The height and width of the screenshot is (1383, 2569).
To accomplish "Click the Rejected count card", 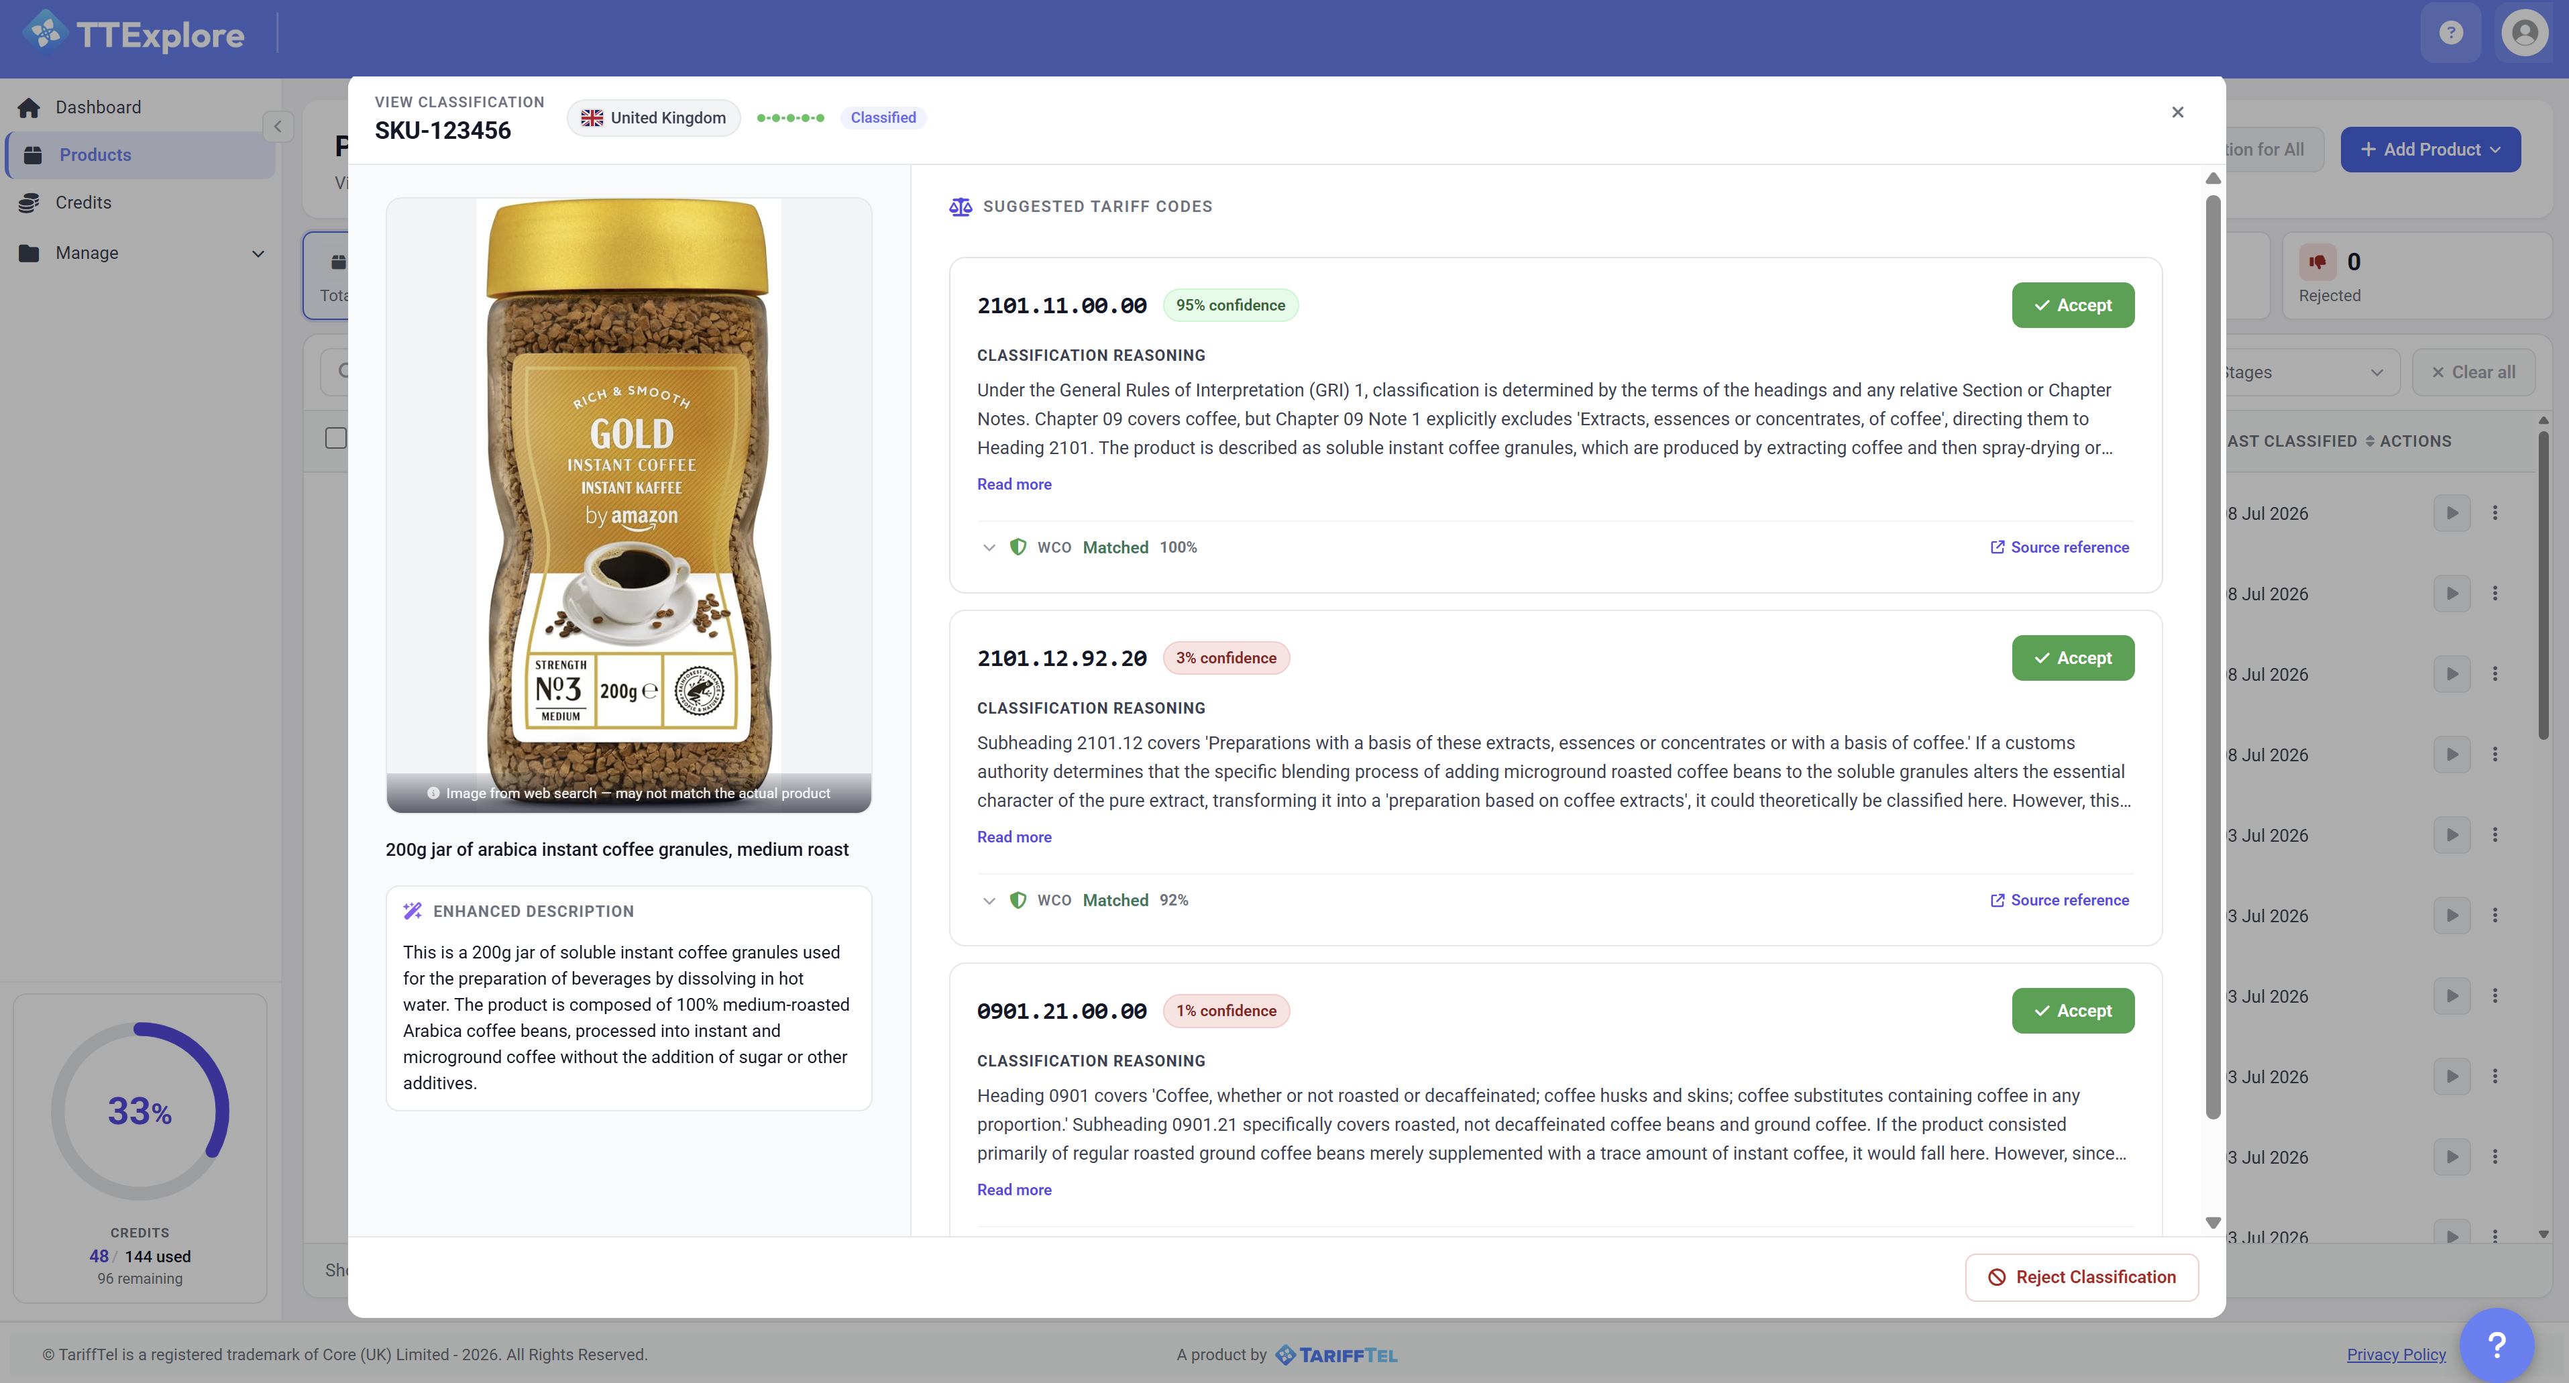I will point(2417,276).
